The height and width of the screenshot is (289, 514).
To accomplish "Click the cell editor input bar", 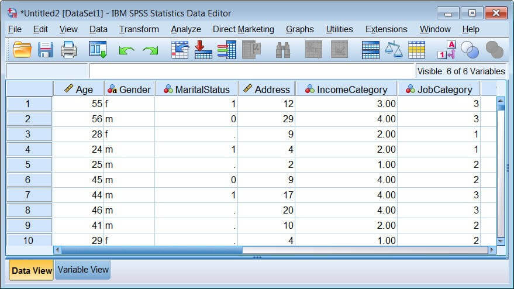I will (x=252, y=71).
